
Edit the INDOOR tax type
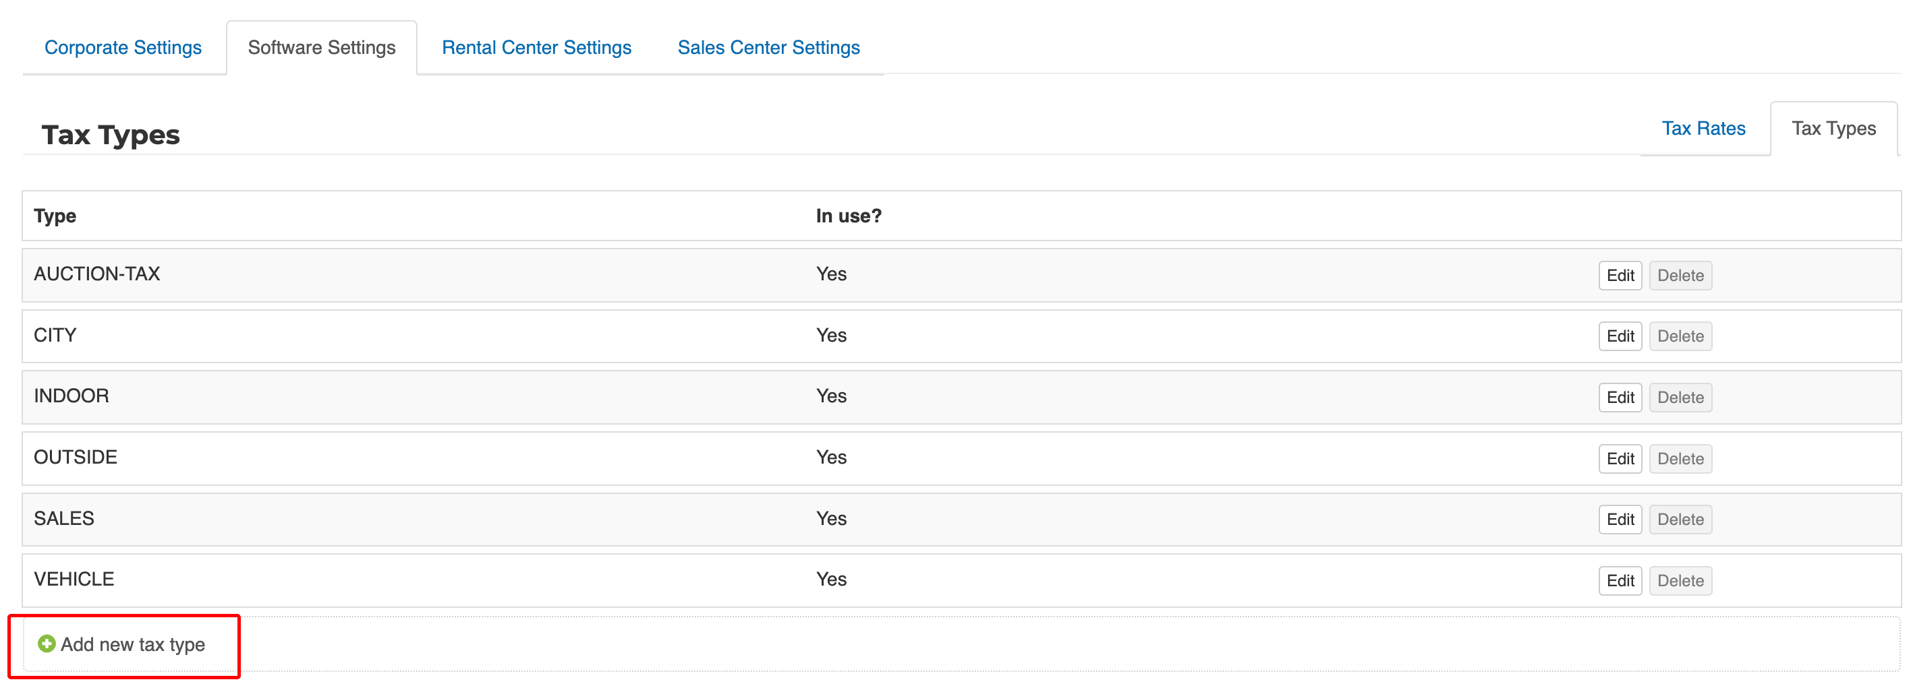click(x=1620, y=398)
